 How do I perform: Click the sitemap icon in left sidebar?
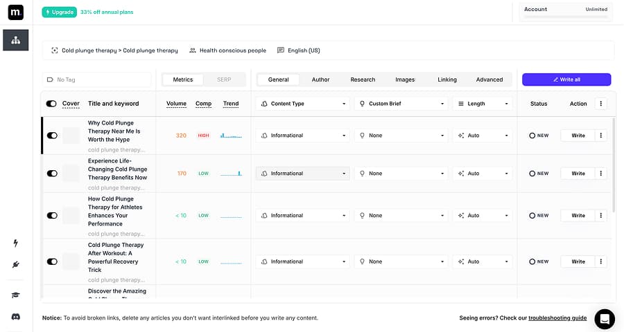(15, 40)
